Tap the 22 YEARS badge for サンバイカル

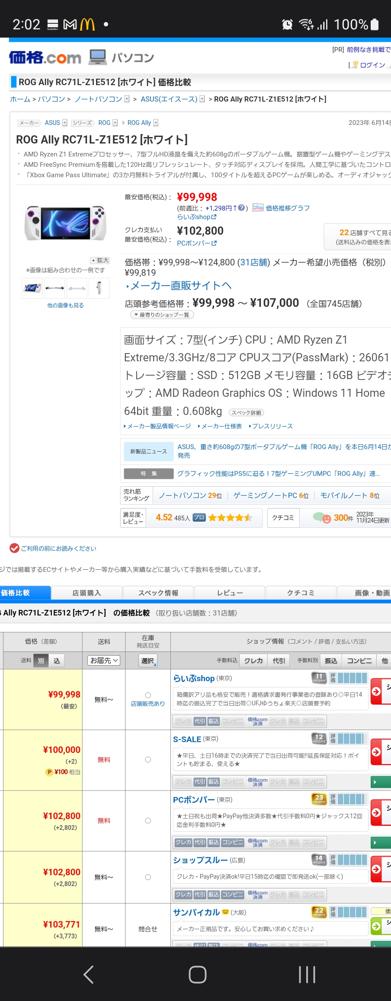pyautogui.click(x=319, y=912)
